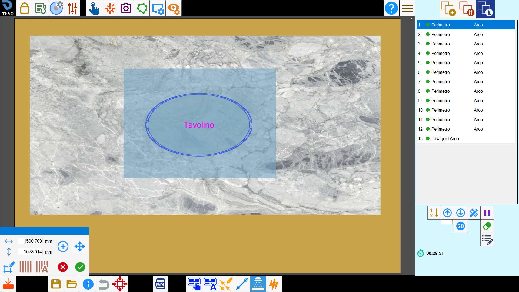Click the lock icon in top toolbar
519x292 pixels.
pyautogui.click(x=24, y=8)
